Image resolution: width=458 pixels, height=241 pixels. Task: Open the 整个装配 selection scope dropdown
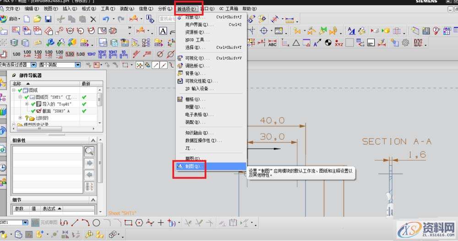coord(78,65)
